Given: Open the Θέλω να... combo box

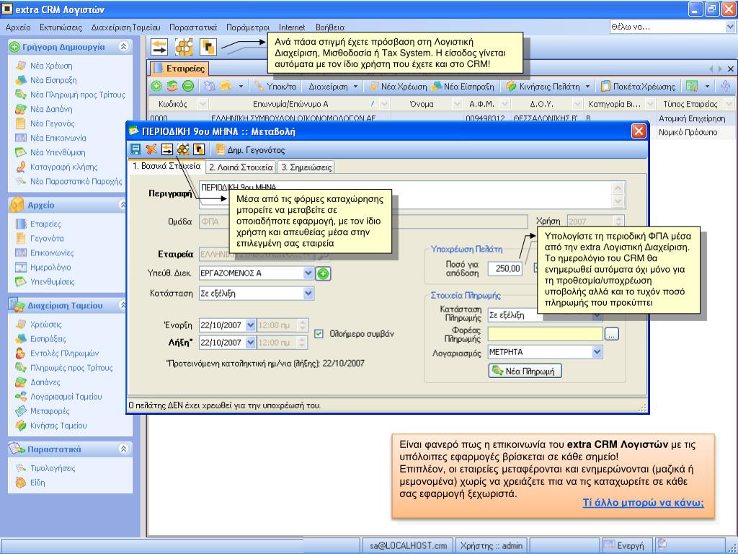Looking at the screenshot, I should (672, 27).
